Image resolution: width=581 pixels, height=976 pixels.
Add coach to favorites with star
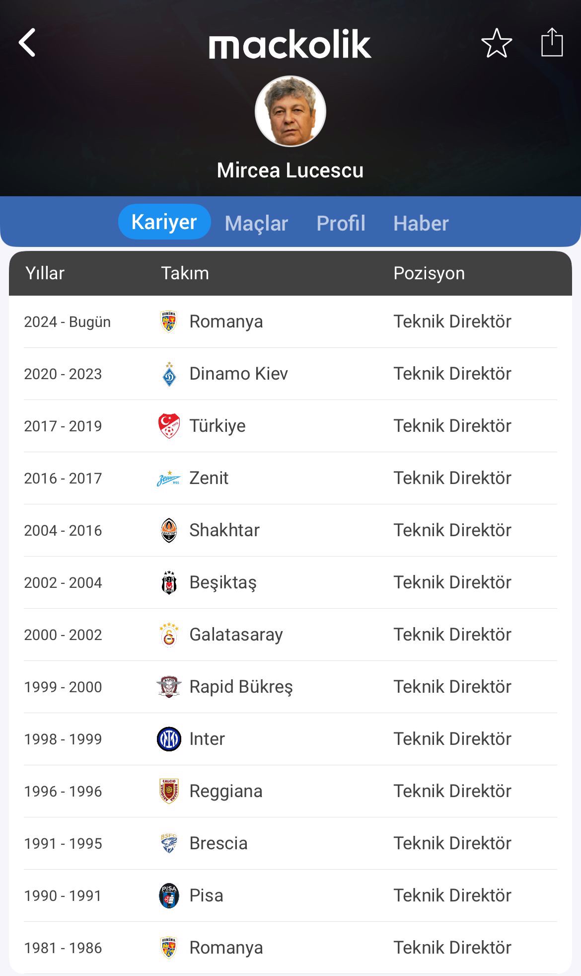pos(497,43)
